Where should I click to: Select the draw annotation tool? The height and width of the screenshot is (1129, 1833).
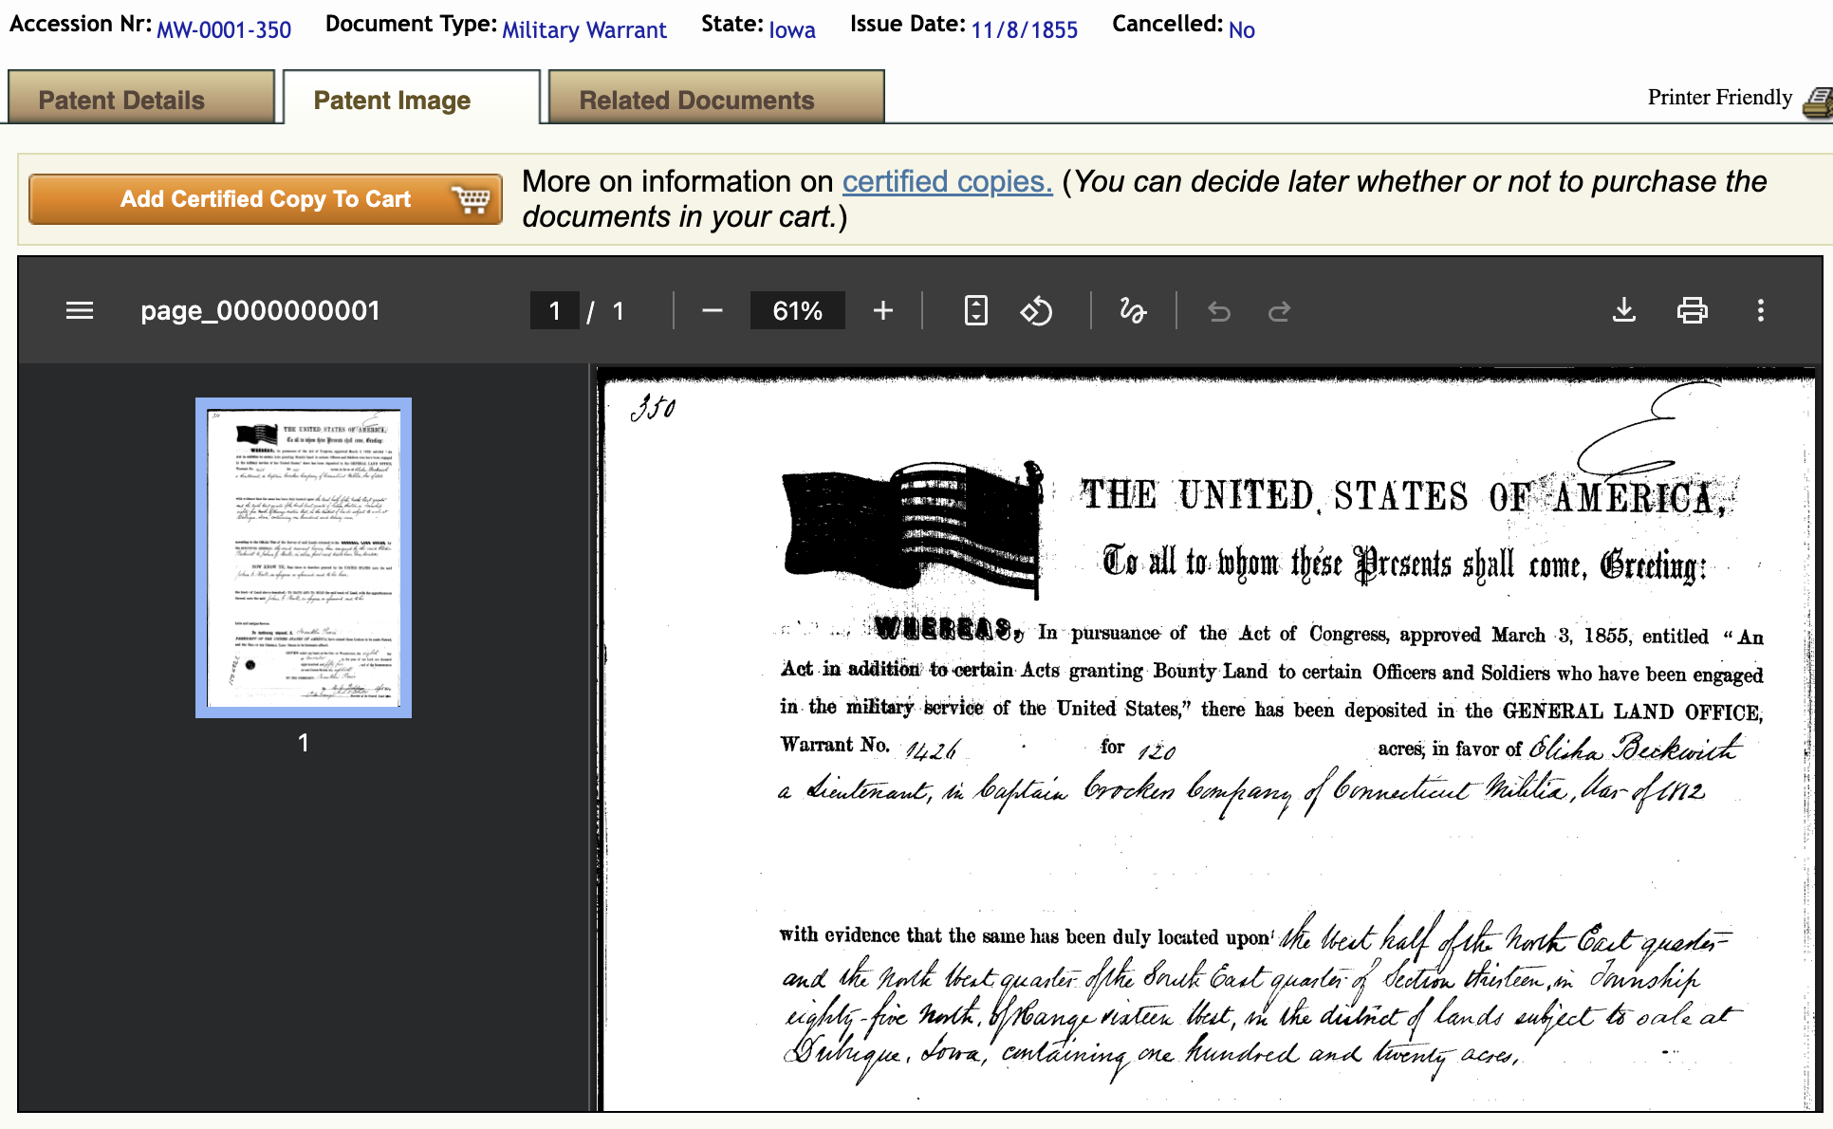coord(1133,310)
